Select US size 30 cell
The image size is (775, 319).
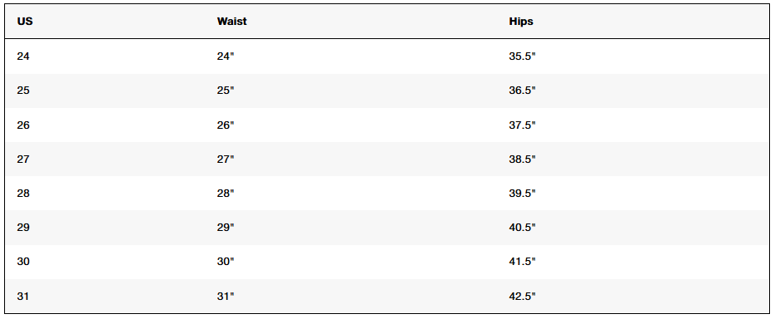tap(23, 262)
